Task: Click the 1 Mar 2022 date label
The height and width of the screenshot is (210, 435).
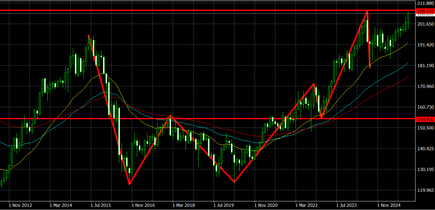Action: 307,205
